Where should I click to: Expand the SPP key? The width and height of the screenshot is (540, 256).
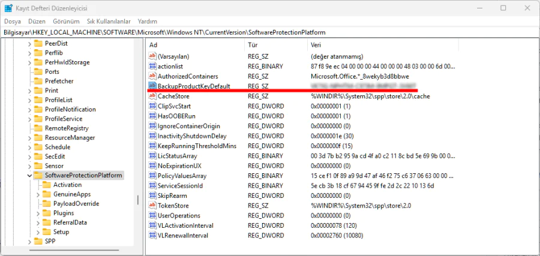[29, 242]
